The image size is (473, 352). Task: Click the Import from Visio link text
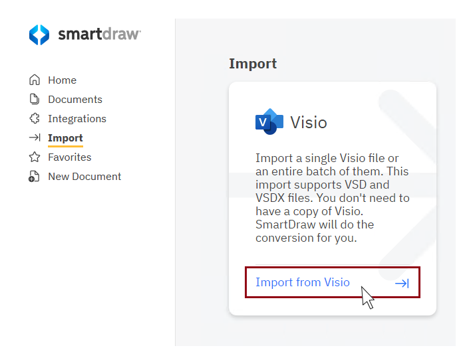tap(303, 282)
